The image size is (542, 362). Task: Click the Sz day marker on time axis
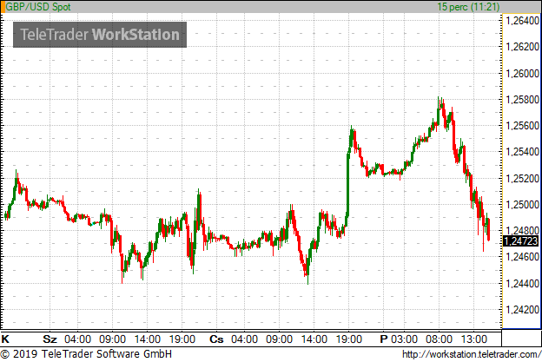click(x=50, y=339)
